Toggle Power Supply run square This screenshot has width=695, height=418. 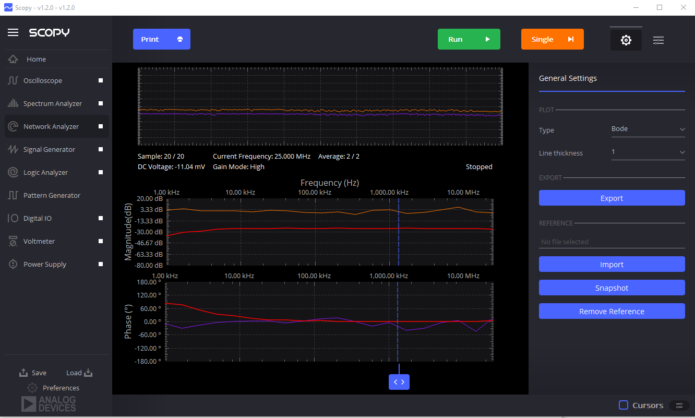pyautogui.click(x=101, y=264)
